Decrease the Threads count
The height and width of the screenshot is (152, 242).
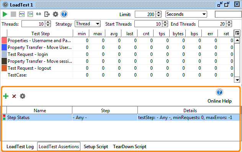click(48, 26)
